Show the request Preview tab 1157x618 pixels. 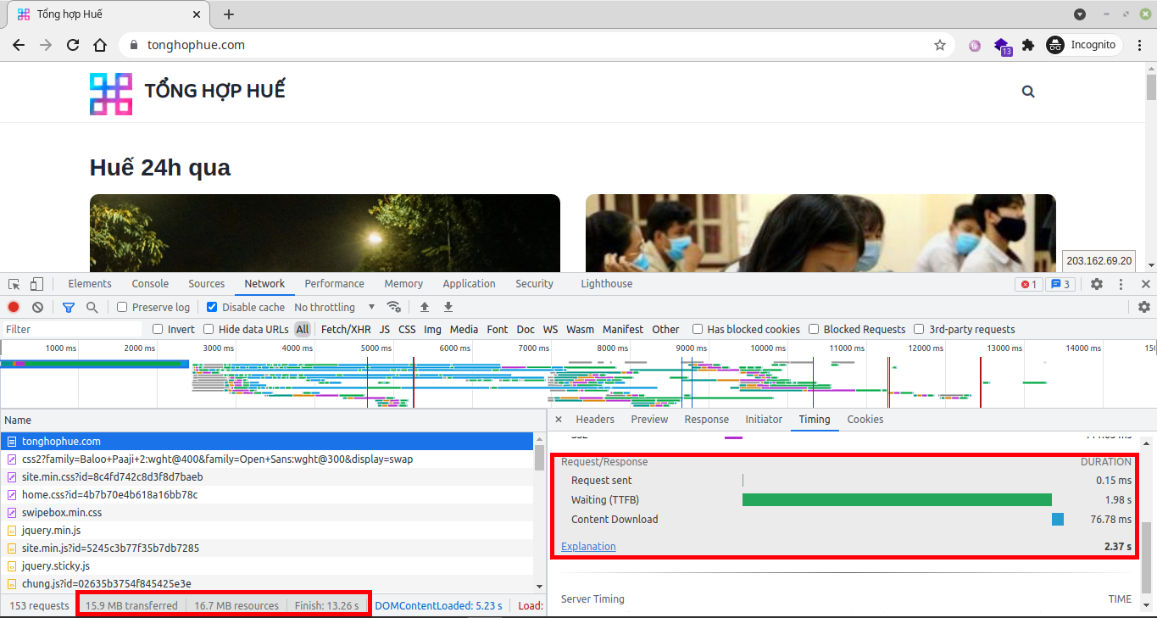click(x=649, y=420)
